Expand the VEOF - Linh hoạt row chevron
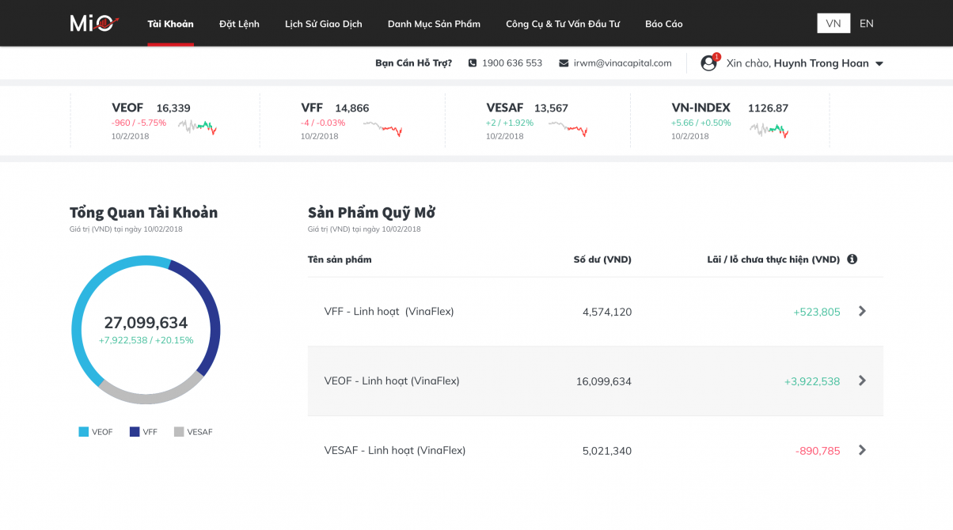The height and width of the screenshot is (530, 953). [862, 380]
